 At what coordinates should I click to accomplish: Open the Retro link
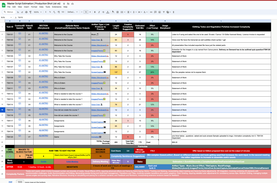[x=140, y=161]
